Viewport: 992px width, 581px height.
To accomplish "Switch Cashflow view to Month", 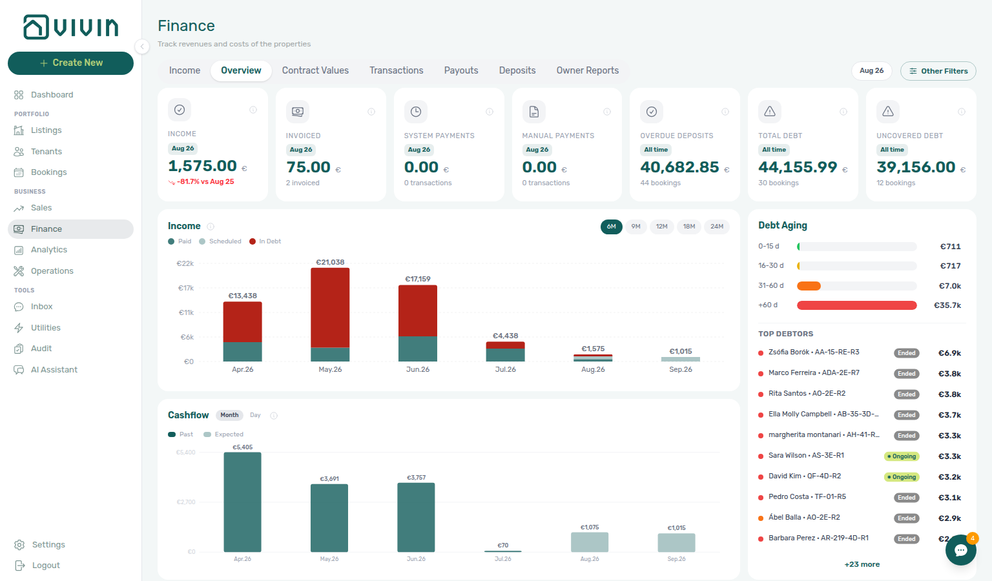I will (229, 415).
